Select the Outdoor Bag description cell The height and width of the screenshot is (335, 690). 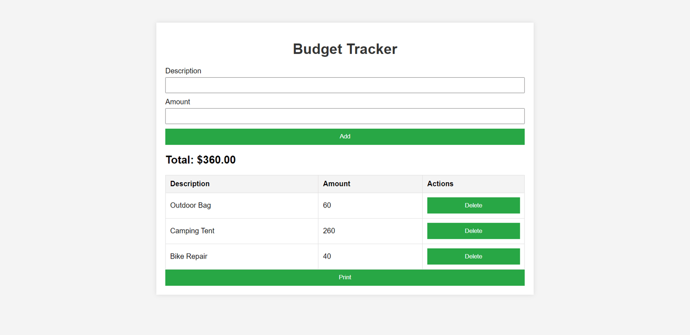[x=190, y=205]
